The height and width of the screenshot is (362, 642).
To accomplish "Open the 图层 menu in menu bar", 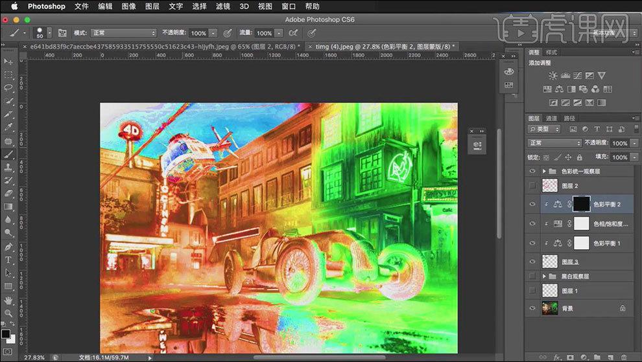I will point(152,6).
